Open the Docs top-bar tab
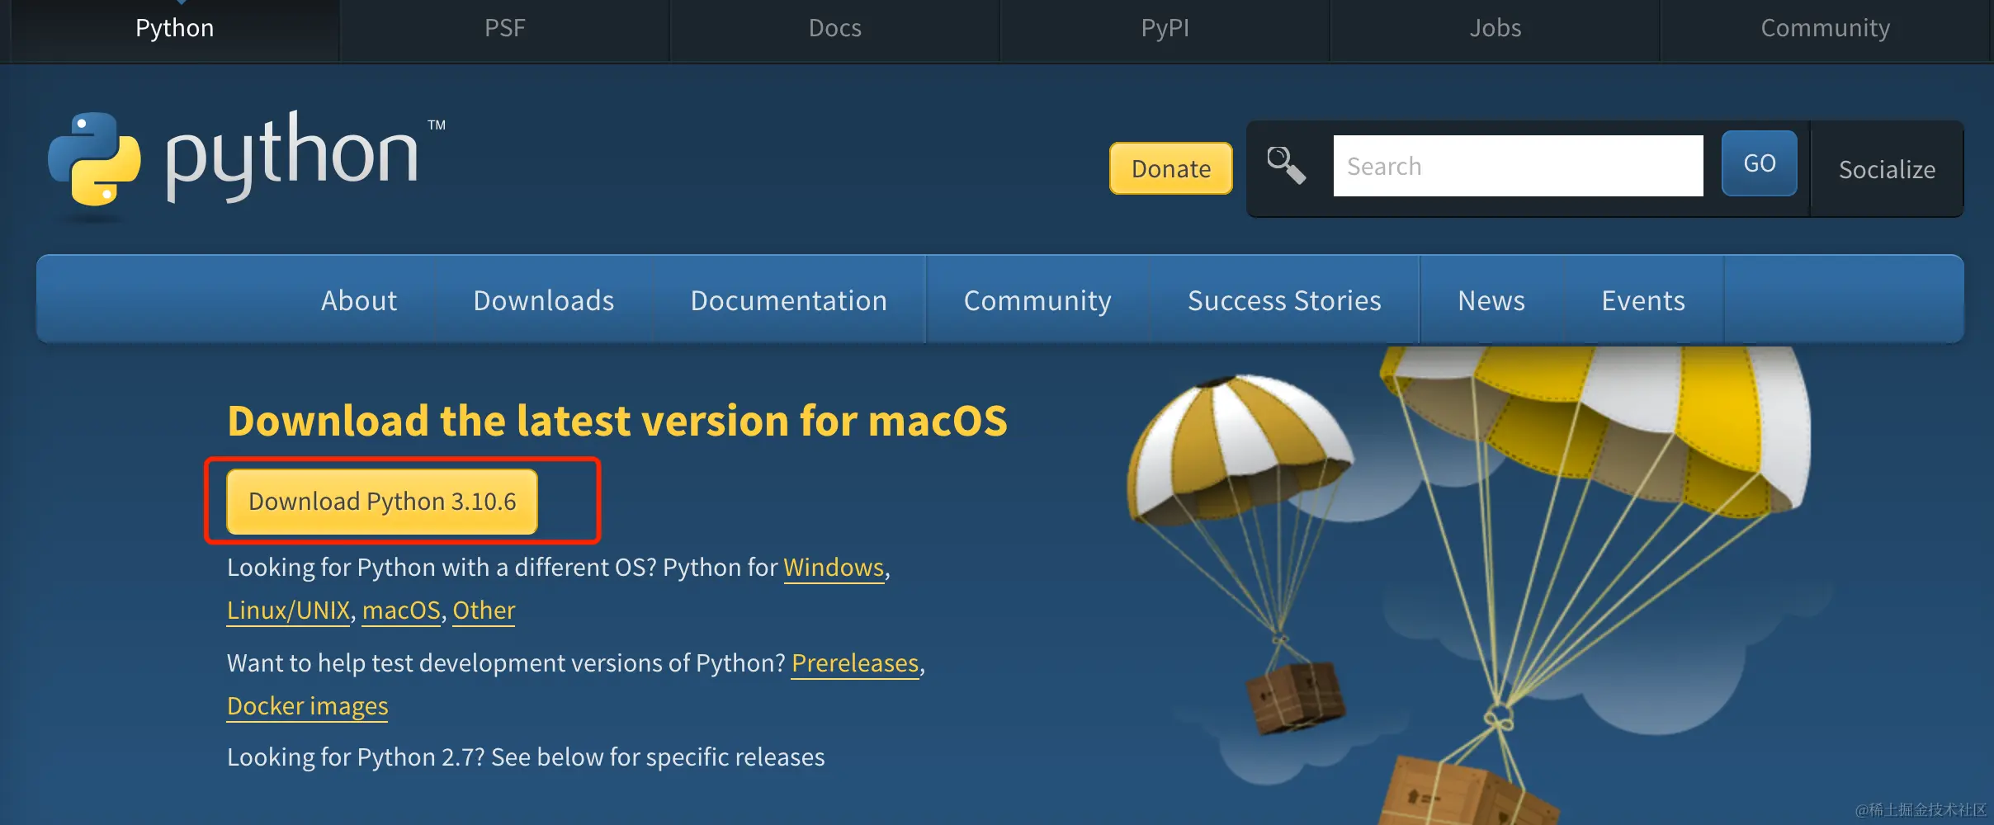This screenshot has height=825, width=1994. pyautogui.click(x=834, y=29)
